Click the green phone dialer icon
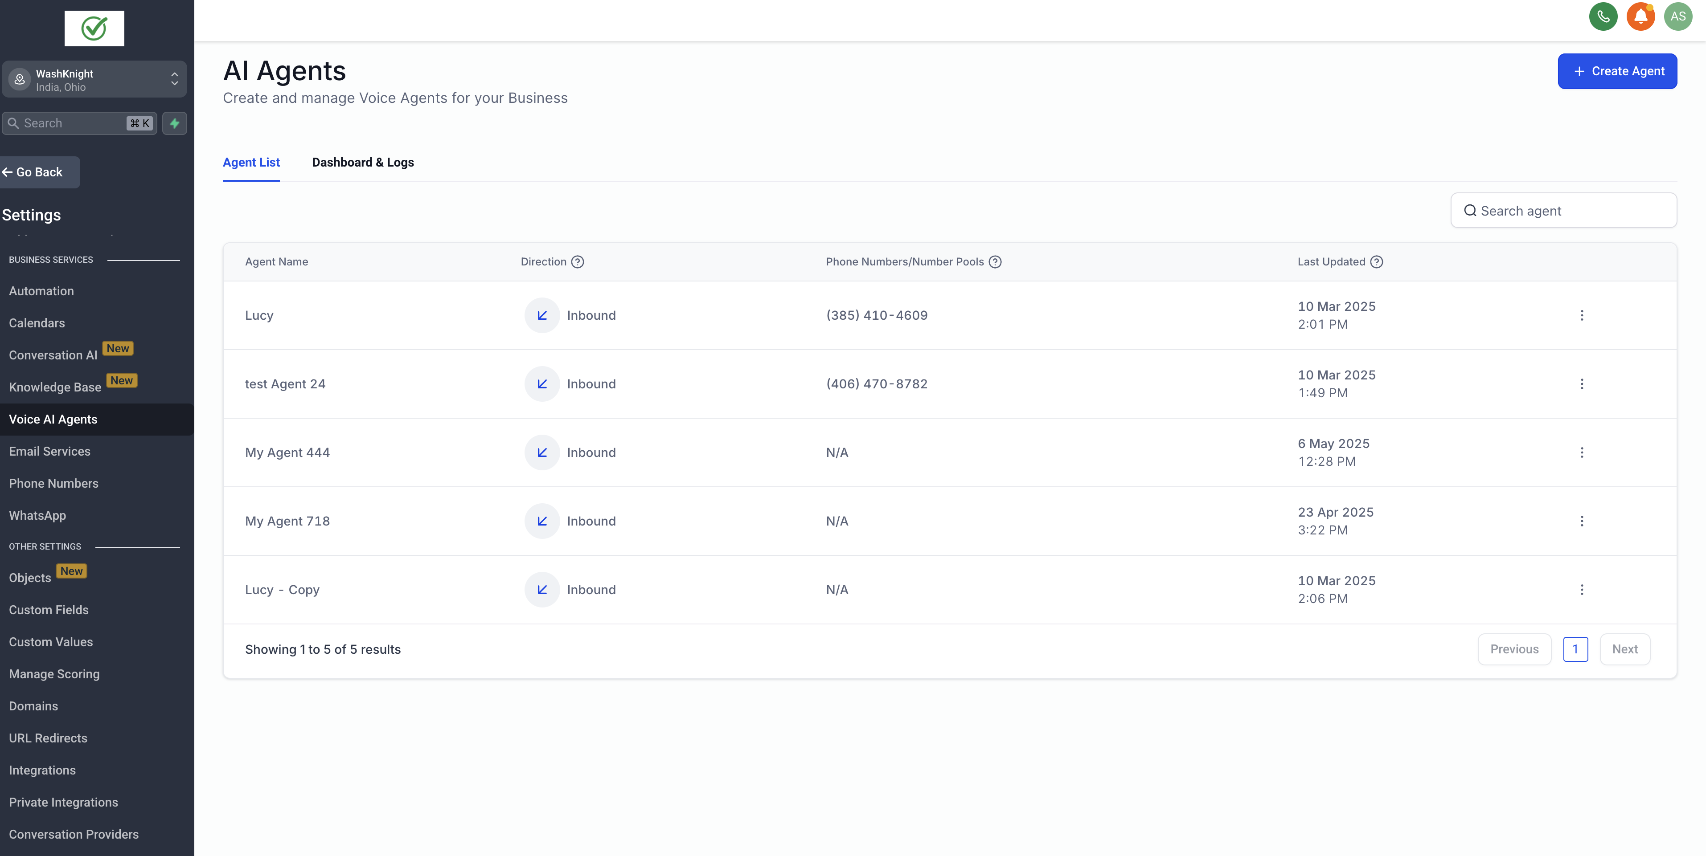 [x=1603, y=16]
